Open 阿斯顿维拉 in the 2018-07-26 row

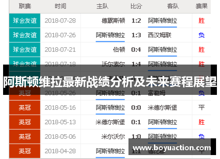(110, 35)
